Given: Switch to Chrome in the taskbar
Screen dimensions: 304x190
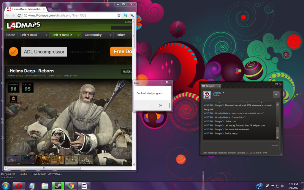Looking at the screenshot, I should point(71,186).
